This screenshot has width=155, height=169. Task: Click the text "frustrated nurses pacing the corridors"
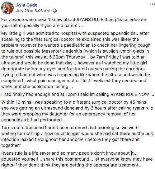click(106, 69)
